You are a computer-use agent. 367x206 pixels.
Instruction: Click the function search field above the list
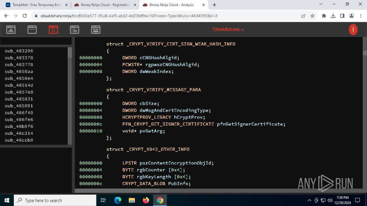click(x=36, y=41)
